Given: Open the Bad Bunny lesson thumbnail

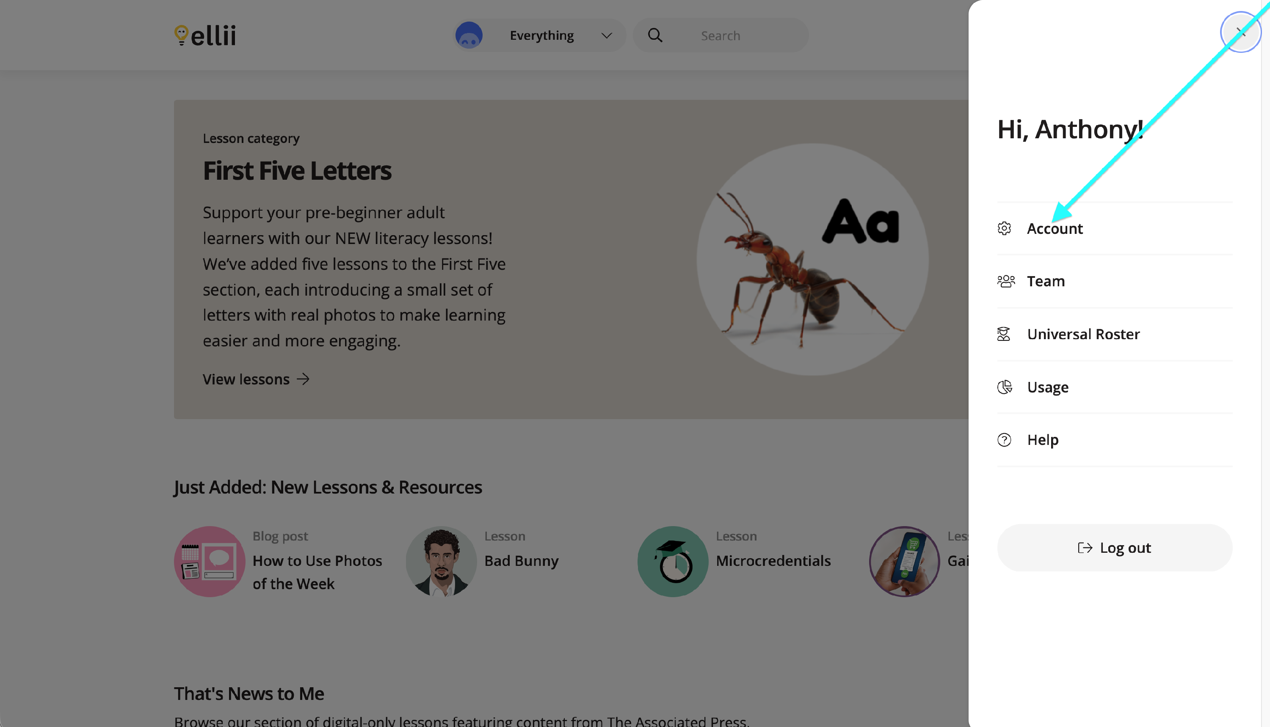Looking at the screenshot, I should [441, 562].
